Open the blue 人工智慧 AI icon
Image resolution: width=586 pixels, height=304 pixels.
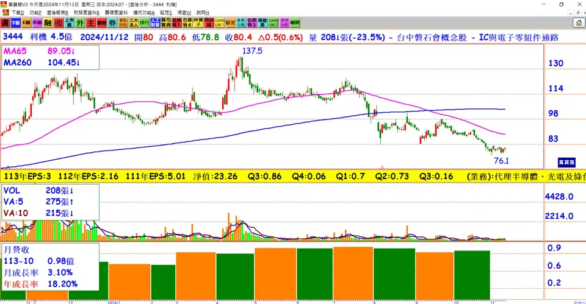coord(155,23)
